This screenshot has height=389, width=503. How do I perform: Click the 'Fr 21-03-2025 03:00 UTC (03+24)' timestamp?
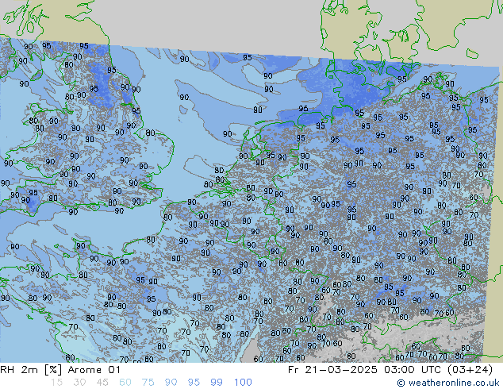click(x=390, y=370)
